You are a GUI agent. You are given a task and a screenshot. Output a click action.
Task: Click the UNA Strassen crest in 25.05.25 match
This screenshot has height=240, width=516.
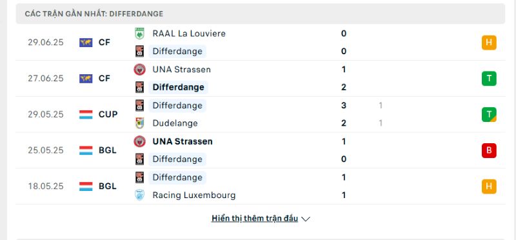tap(139, 141)
